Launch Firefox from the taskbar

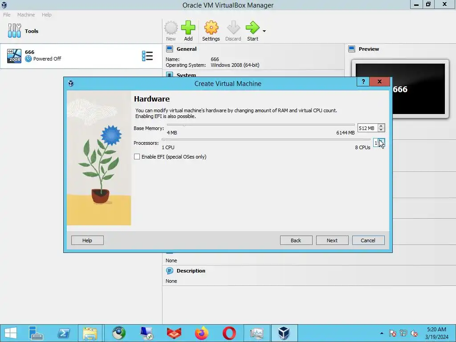(x=202, y=333)
